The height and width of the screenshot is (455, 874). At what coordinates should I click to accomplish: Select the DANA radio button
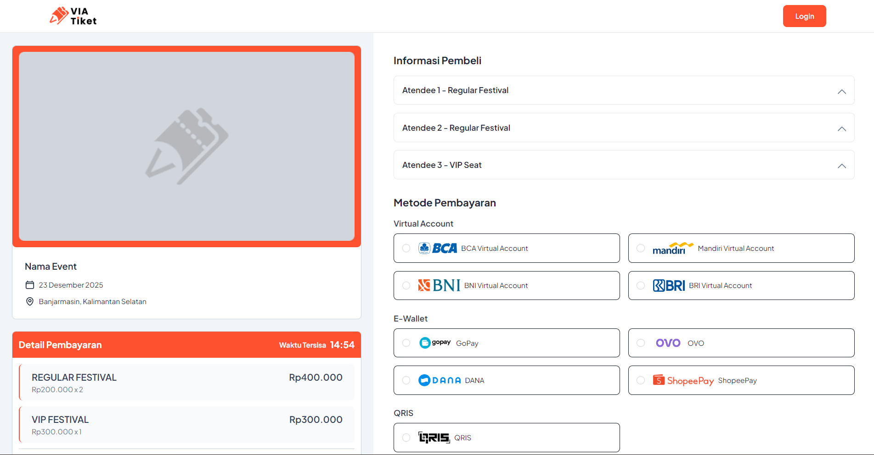point(406,380)
